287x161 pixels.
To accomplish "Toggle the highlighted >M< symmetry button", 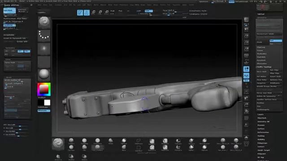I will [27, 51].
